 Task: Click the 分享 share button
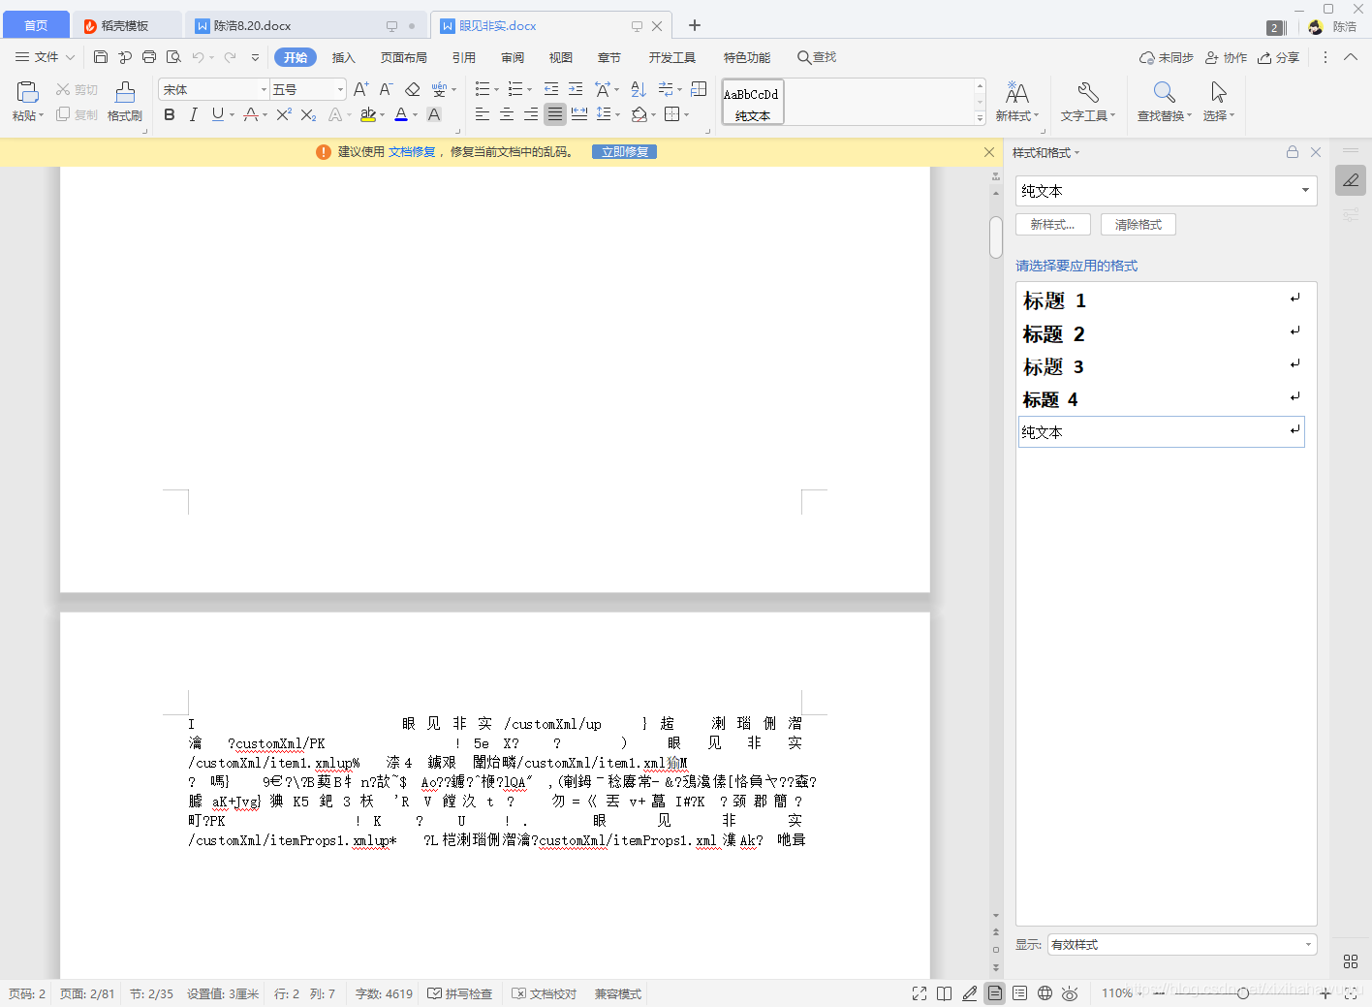pyautogui.click(x=1278, y=58)
